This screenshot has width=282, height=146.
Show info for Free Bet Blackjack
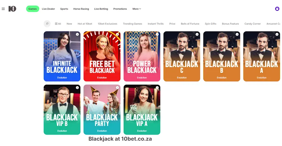pos(117,34)
